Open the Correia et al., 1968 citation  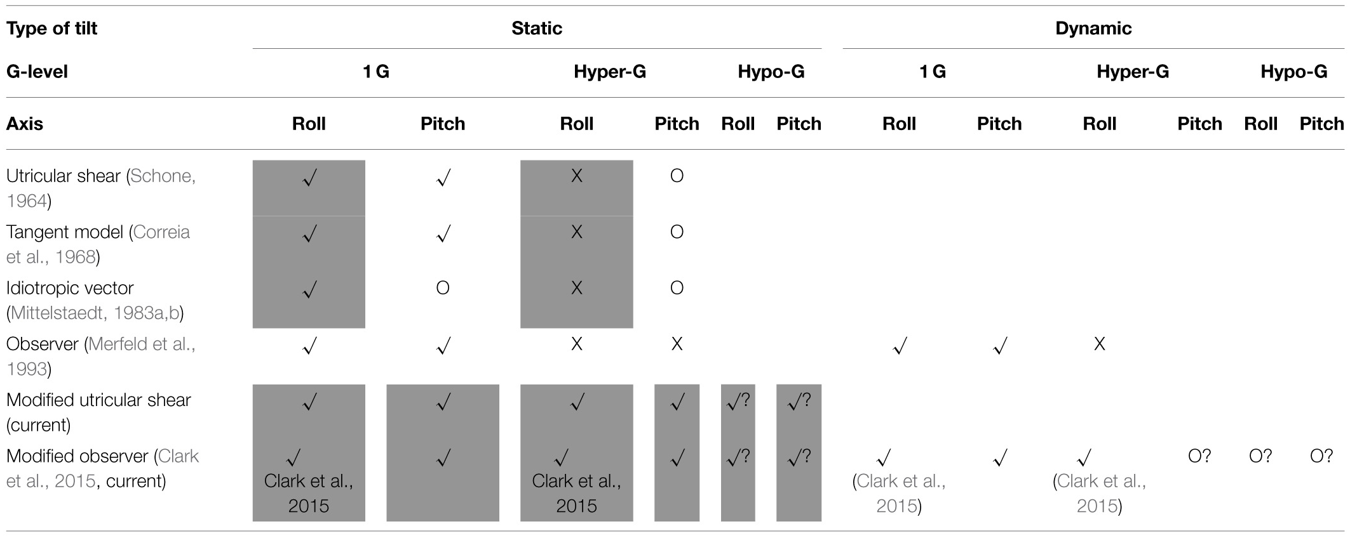click(162, 232)
